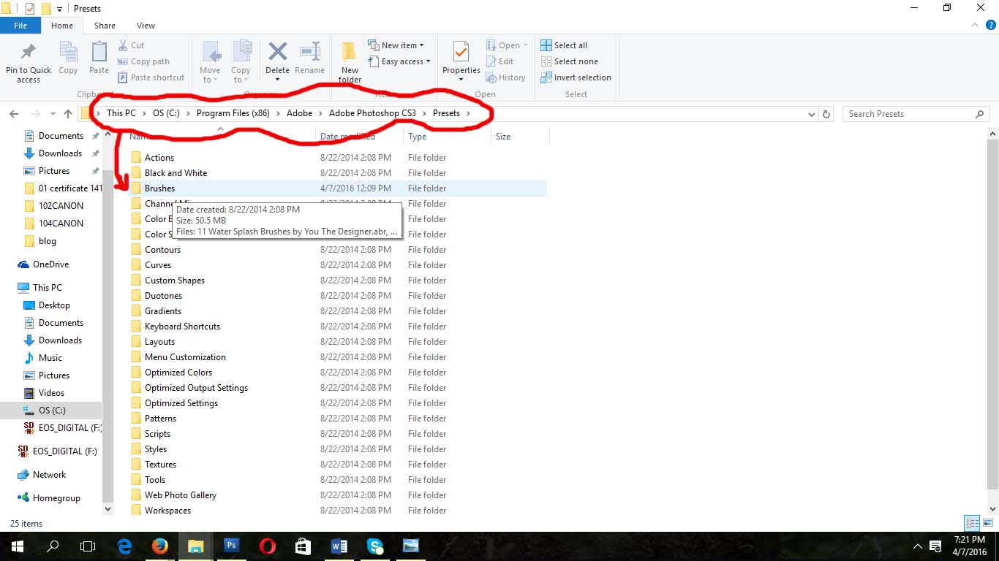This screenshot has width=999, height=561.
Task: Open the Windows Start menu
Action: (17, 546)
